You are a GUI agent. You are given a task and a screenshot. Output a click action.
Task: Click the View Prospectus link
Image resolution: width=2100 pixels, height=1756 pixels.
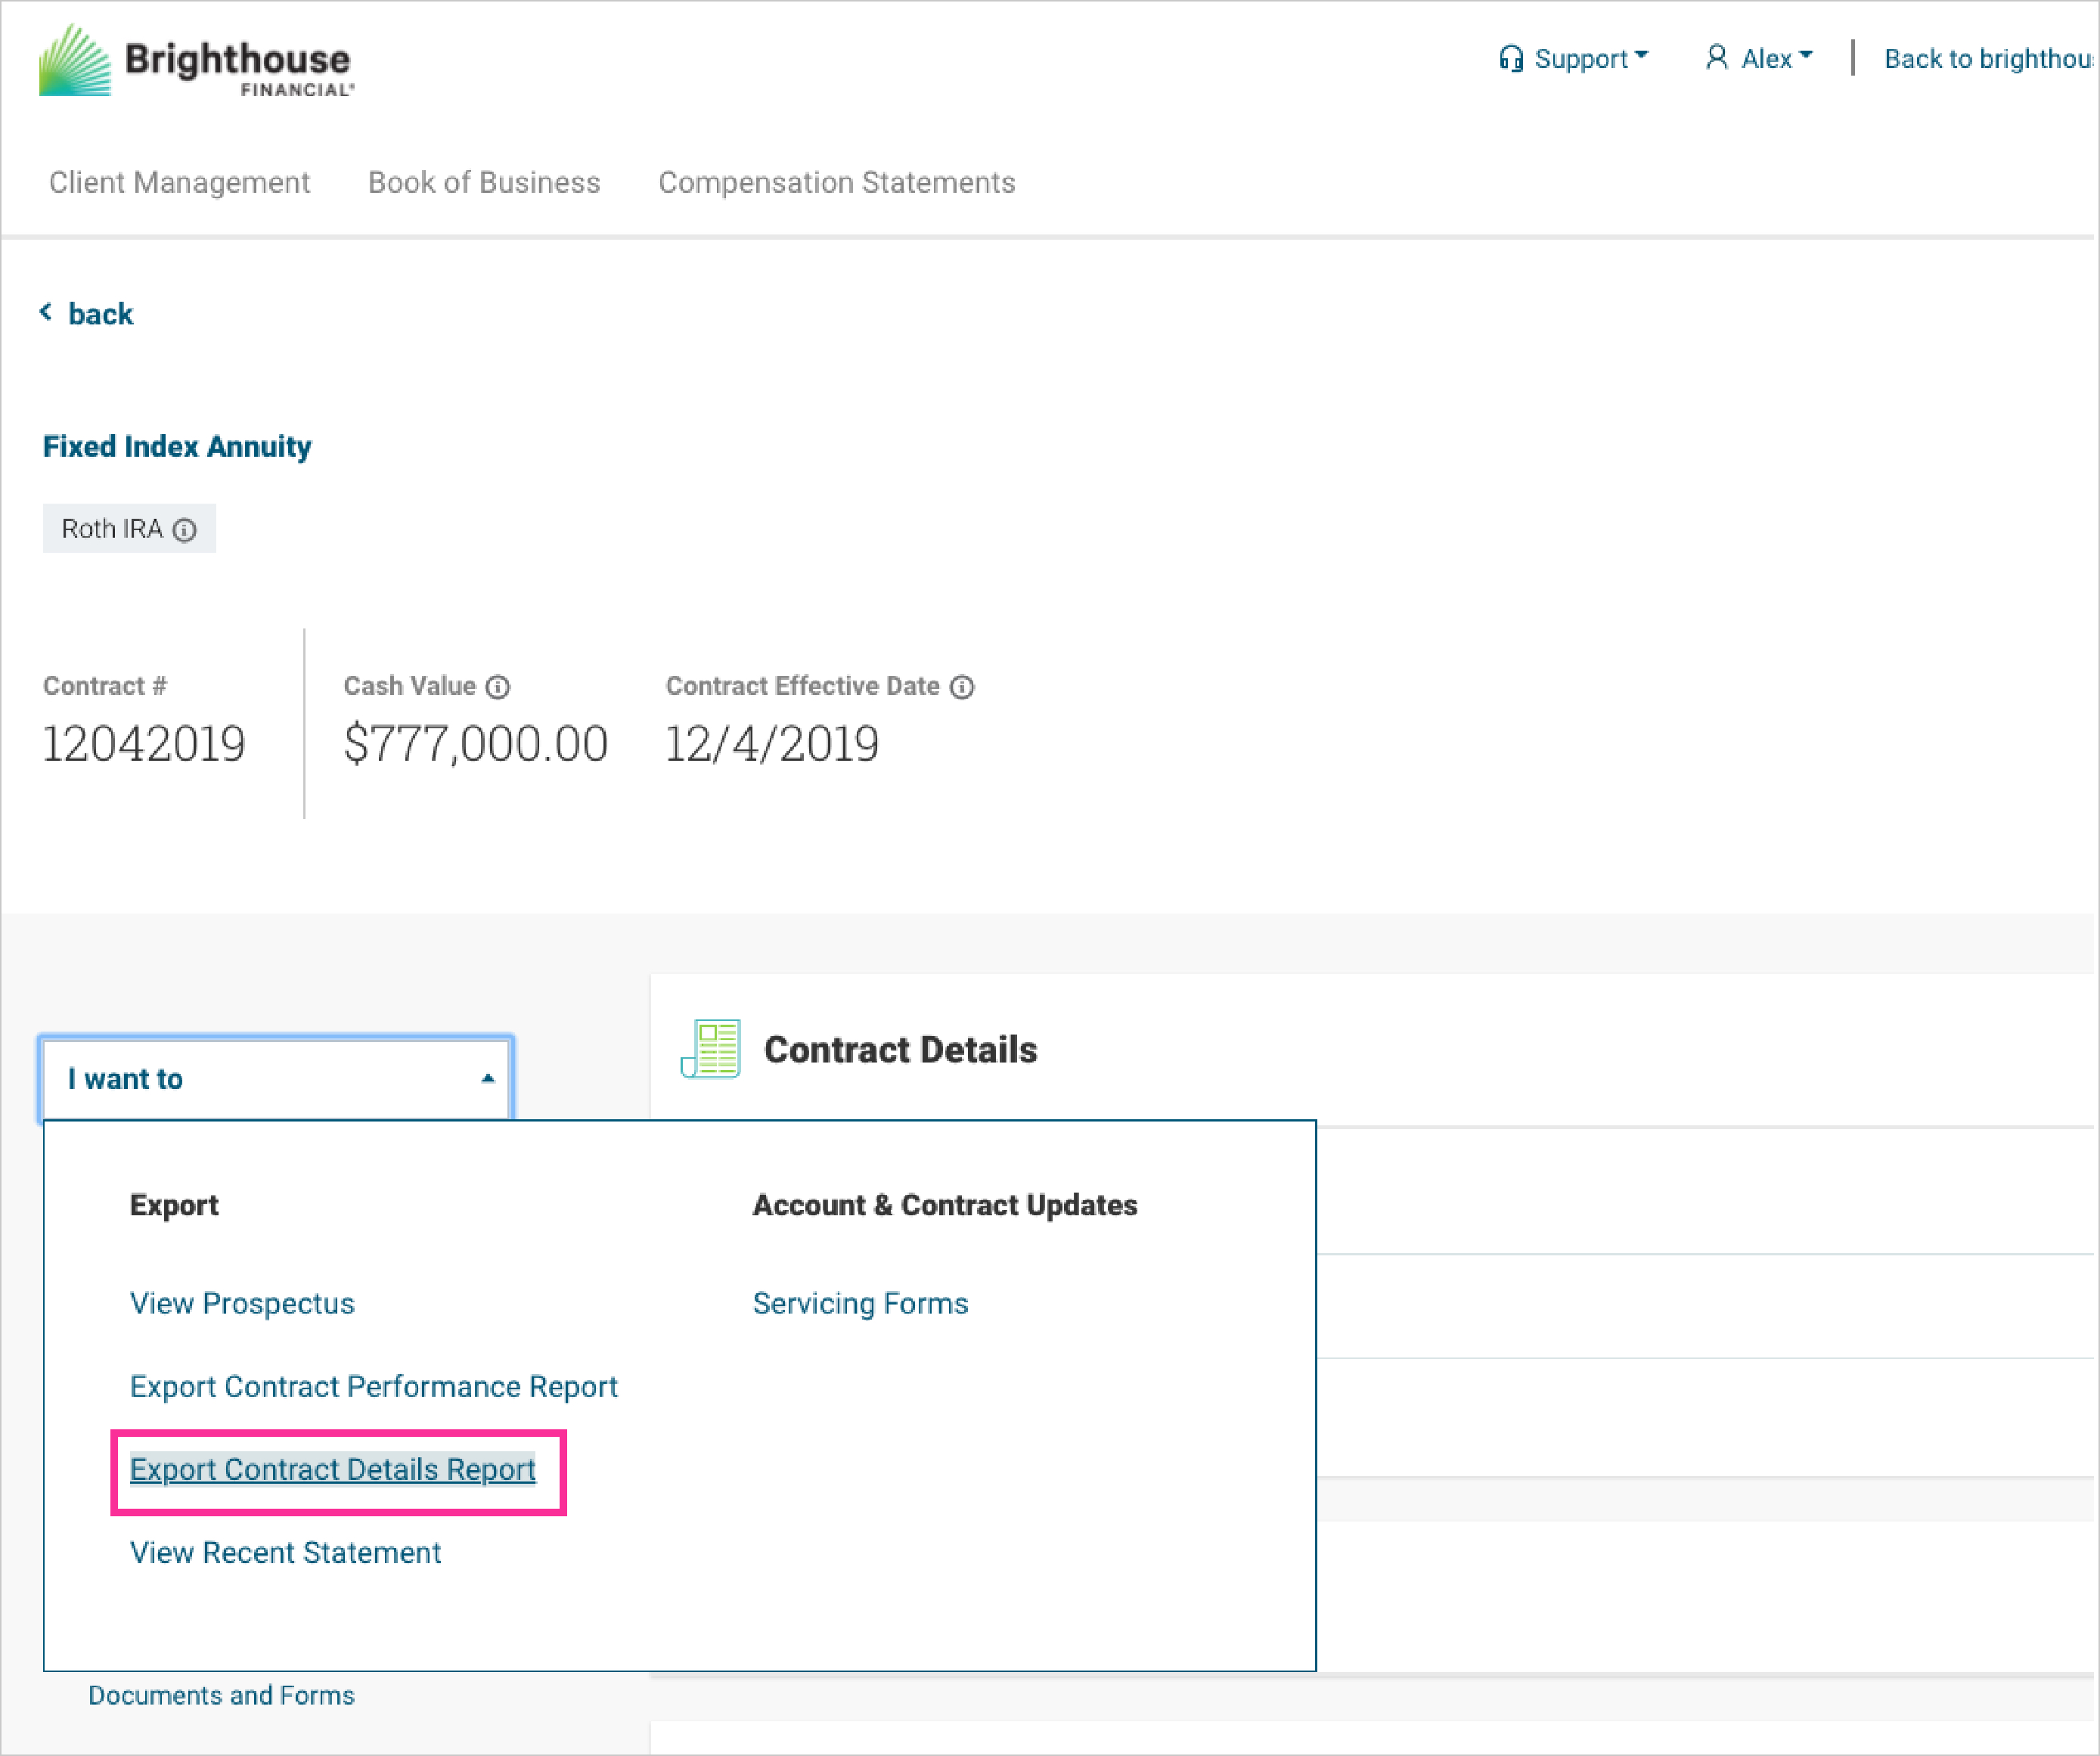[242, 1303]
